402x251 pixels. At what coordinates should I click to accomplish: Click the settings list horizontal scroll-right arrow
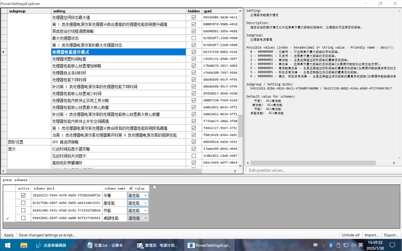[x=235, y=171]
